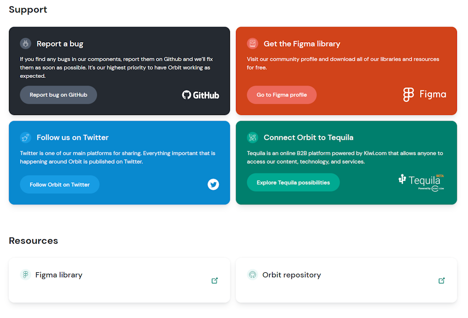This screenshot has height=318, width=468.
Task: Open external link icon on Figma library card
Action: pos(215,280)
